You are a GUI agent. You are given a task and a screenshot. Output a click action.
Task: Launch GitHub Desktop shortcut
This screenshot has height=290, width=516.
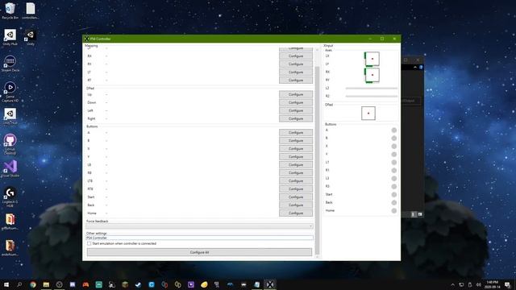[10, 144]
